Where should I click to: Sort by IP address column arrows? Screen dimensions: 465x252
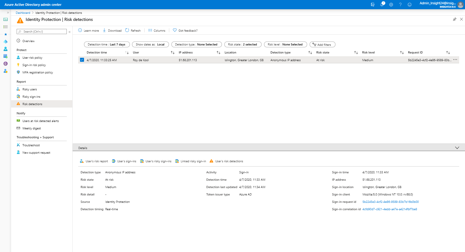pyautogui.click(x=218, y=53)
